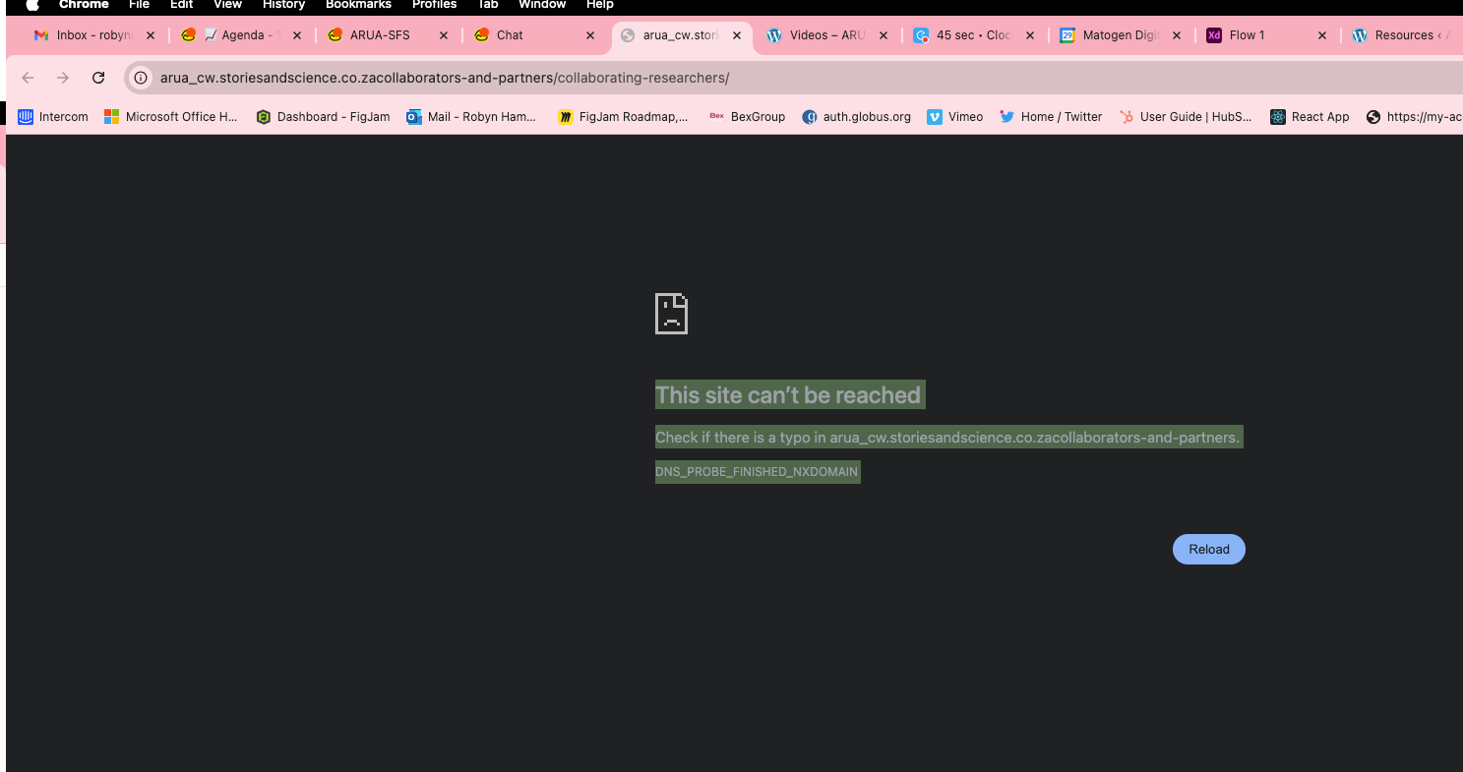
Task: Click the browser reload icon
Action: tap(98, 78)
